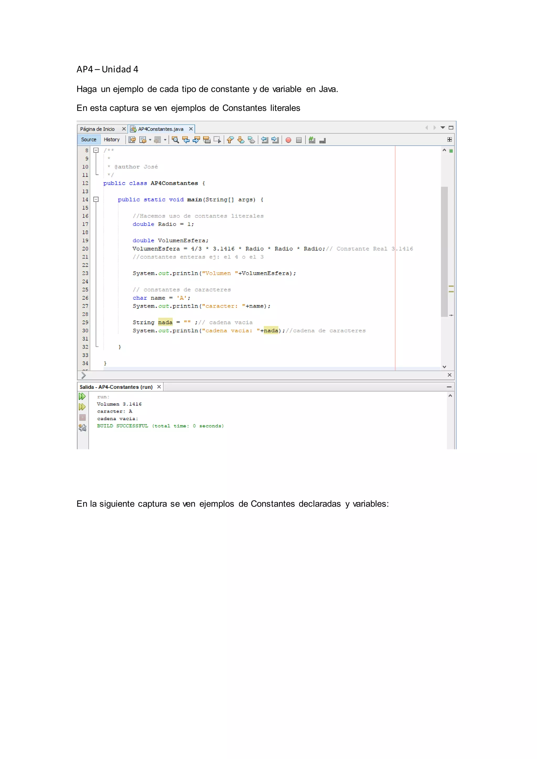
Task: Click the green status square in the error stripe
Action: (x=451, y=151)
